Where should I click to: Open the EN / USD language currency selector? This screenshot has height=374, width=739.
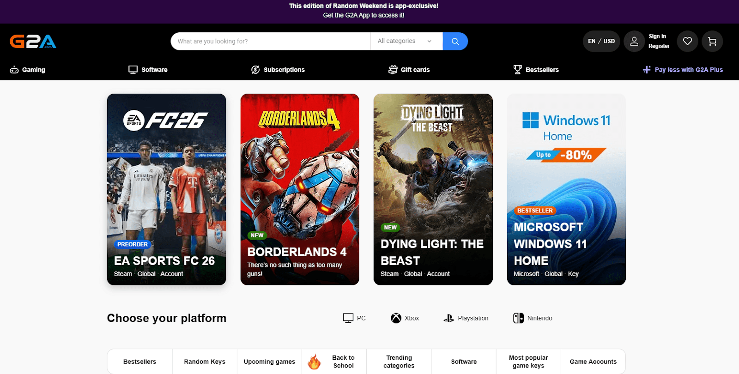pyautogui.click(x=601, y=42)
